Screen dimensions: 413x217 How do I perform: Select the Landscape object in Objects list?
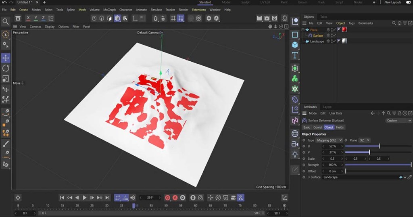pyautogui.click(x=317, y=41)
